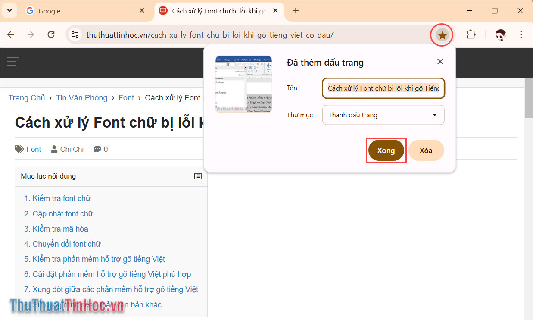Open the Chrome extensions puzzle icon
This screenshot has width=533, height=320.
(x=471, y=35)
